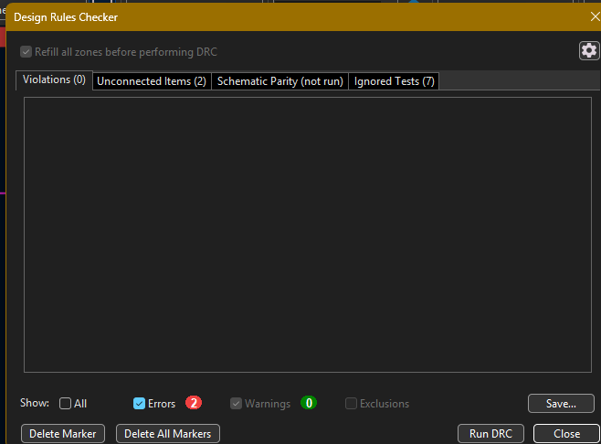Dismiss the dialog with the Close button
This screenshot has height=444, width=601.
click(566, 434)
